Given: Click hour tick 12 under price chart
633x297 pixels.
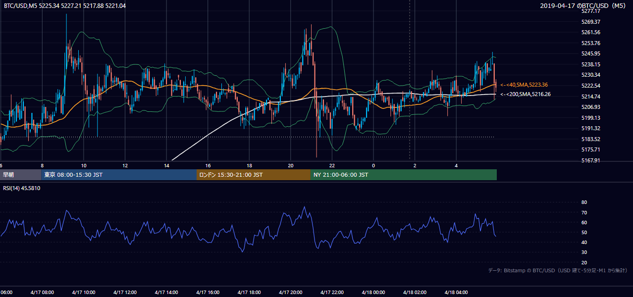Looking at the screenshot, I should click(125, 165).
